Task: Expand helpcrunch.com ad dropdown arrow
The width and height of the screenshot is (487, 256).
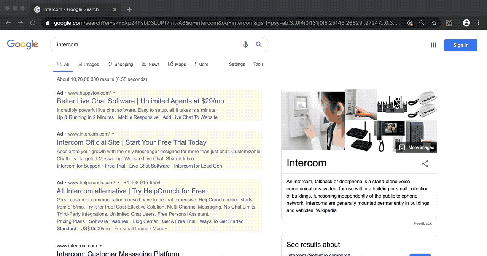Action: tap(118, 182)
